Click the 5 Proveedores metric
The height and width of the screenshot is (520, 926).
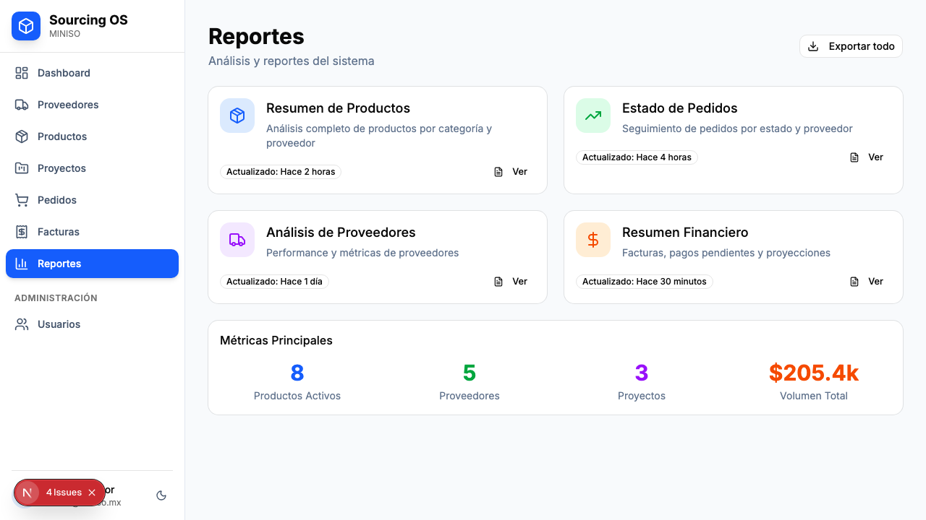click(470, 381)
